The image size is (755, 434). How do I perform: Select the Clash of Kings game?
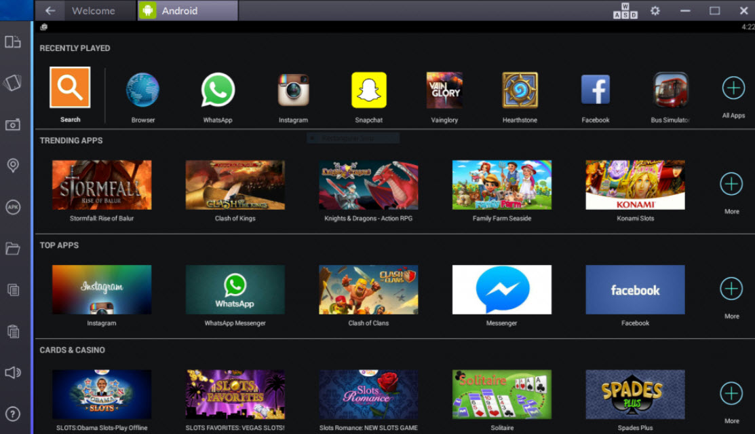point(235,185)
